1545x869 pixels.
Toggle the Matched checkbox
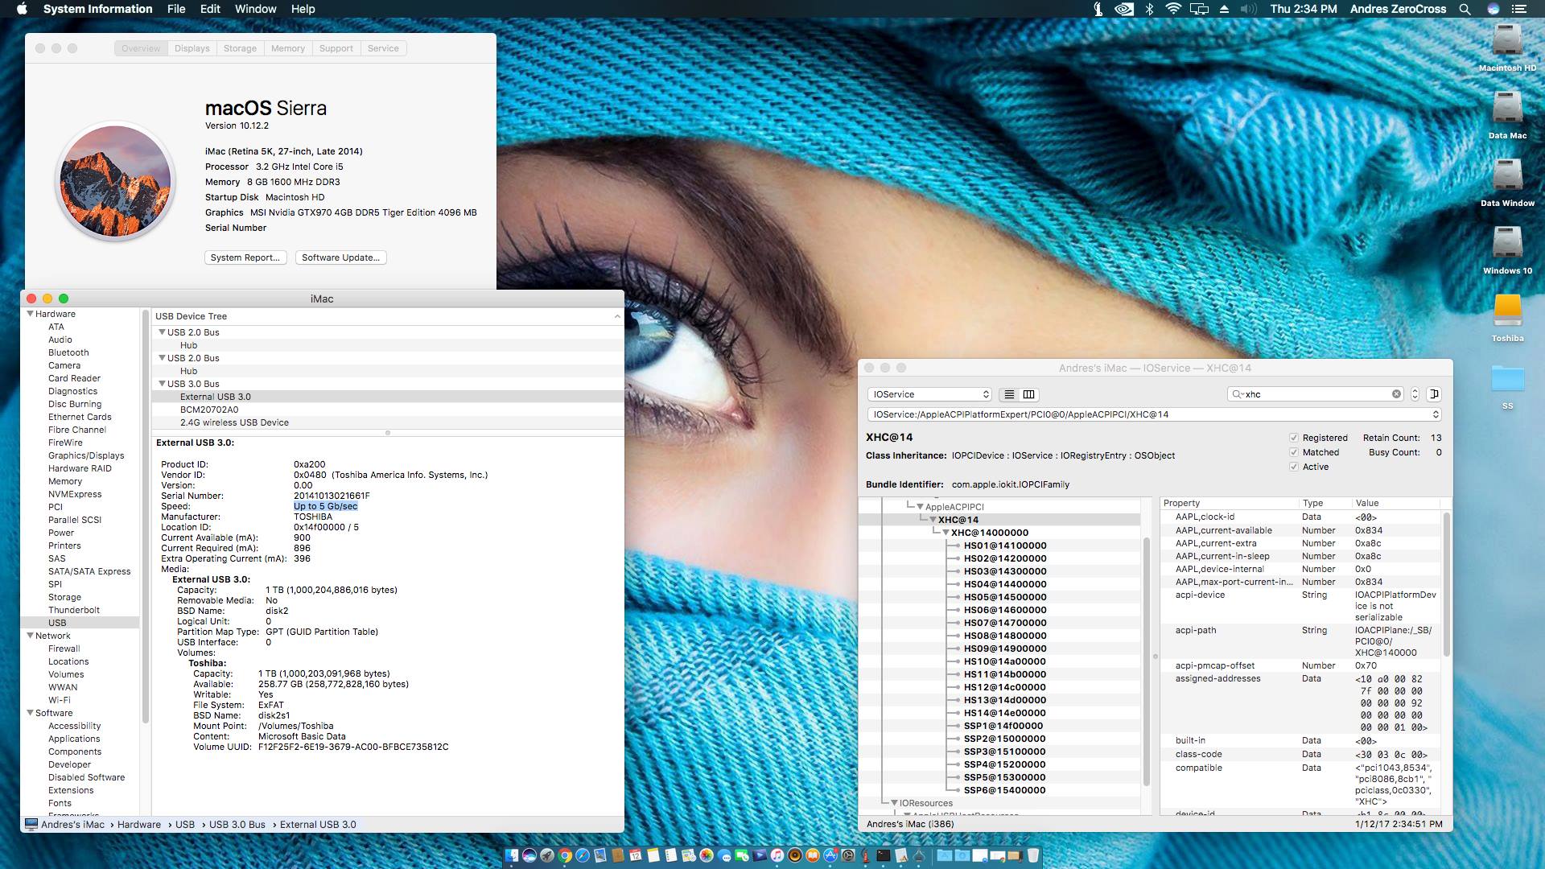pos(1294,452)
